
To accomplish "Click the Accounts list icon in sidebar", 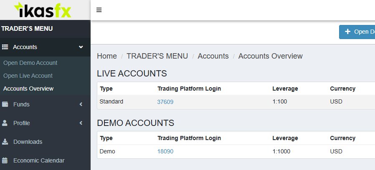I will coord(5,47).
